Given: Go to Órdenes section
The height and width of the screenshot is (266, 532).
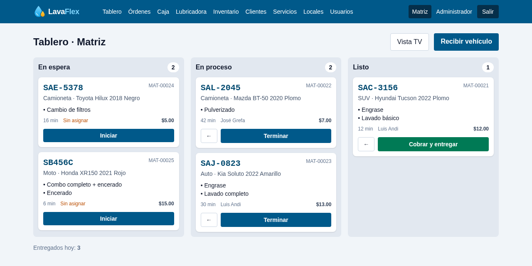Looking at the screenshot, I should tap(139, 12).
